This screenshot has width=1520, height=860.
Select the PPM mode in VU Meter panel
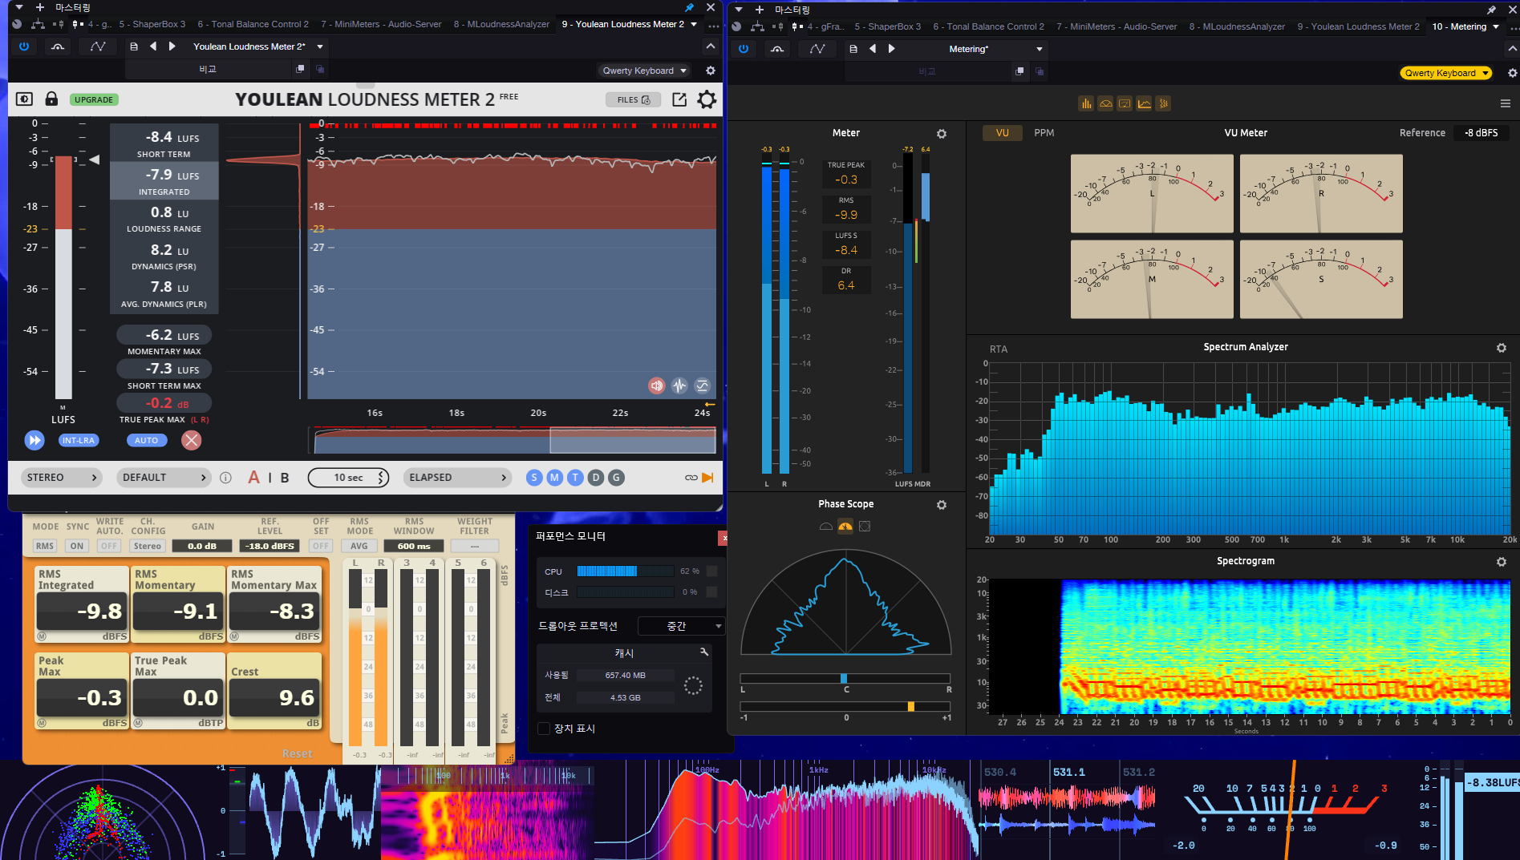[1044, 133]
